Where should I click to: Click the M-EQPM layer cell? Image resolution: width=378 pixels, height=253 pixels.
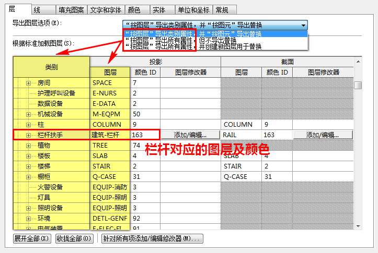110,114
